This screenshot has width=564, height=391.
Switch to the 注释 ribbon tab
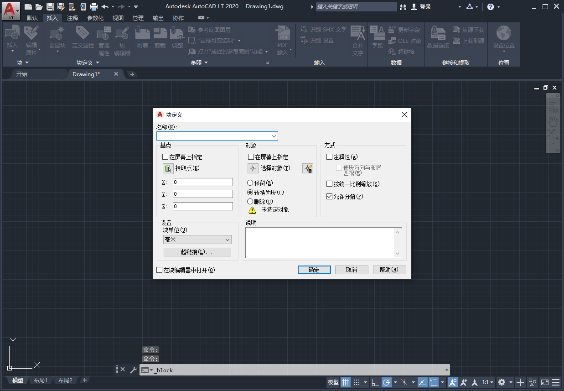pyautogui.click(x=72, y=18)
